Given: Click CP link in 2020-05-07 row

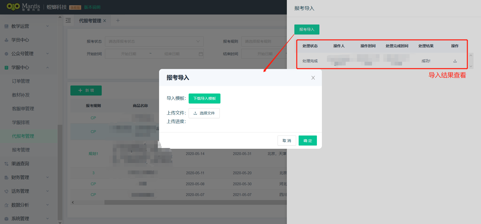Looking at the screenshot, I should coord(93,195).
